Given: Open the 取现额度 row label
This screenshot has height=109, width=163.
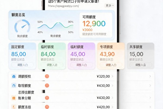Looking at the screenshot, I should [x=24, y=86].
